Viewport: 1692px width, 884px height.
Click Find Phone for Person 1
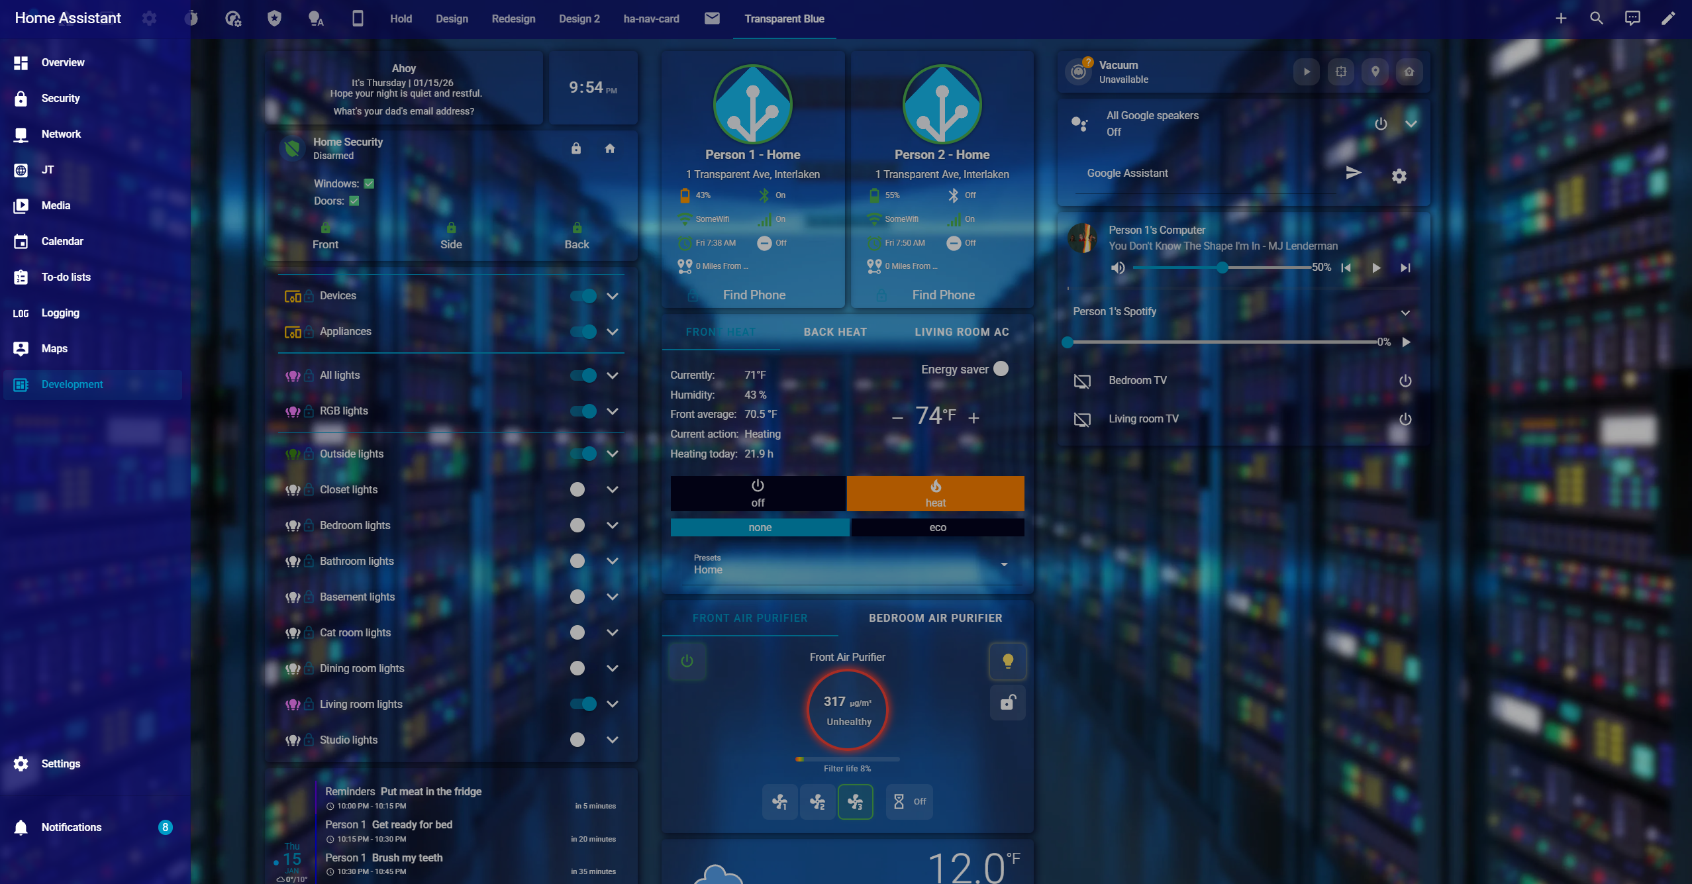pyautogui.click(x=754, y=295)
